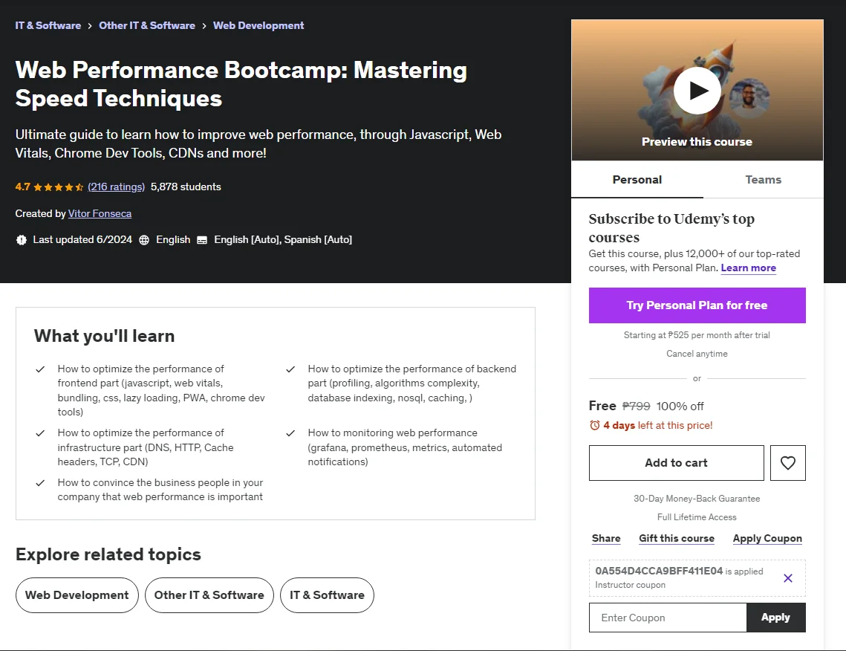Open Other IT & Software breadcrumb
This screenshot has height=651, width=846.
(x=147, y=25)
